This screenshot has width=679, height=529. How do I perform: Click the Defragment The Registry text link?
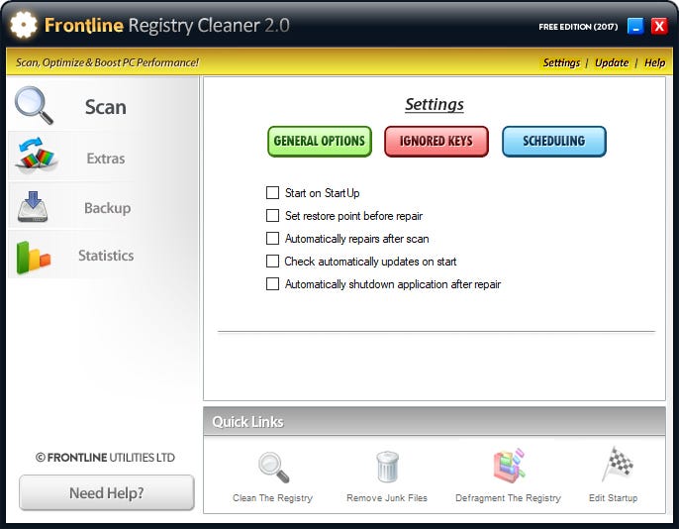tap(508, 498)
